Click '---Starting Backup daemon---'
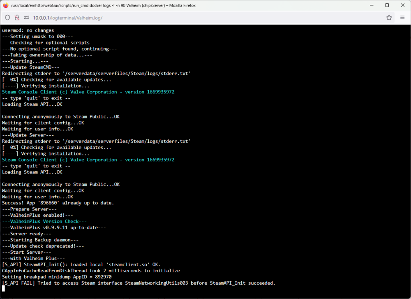 pos(40,240)
